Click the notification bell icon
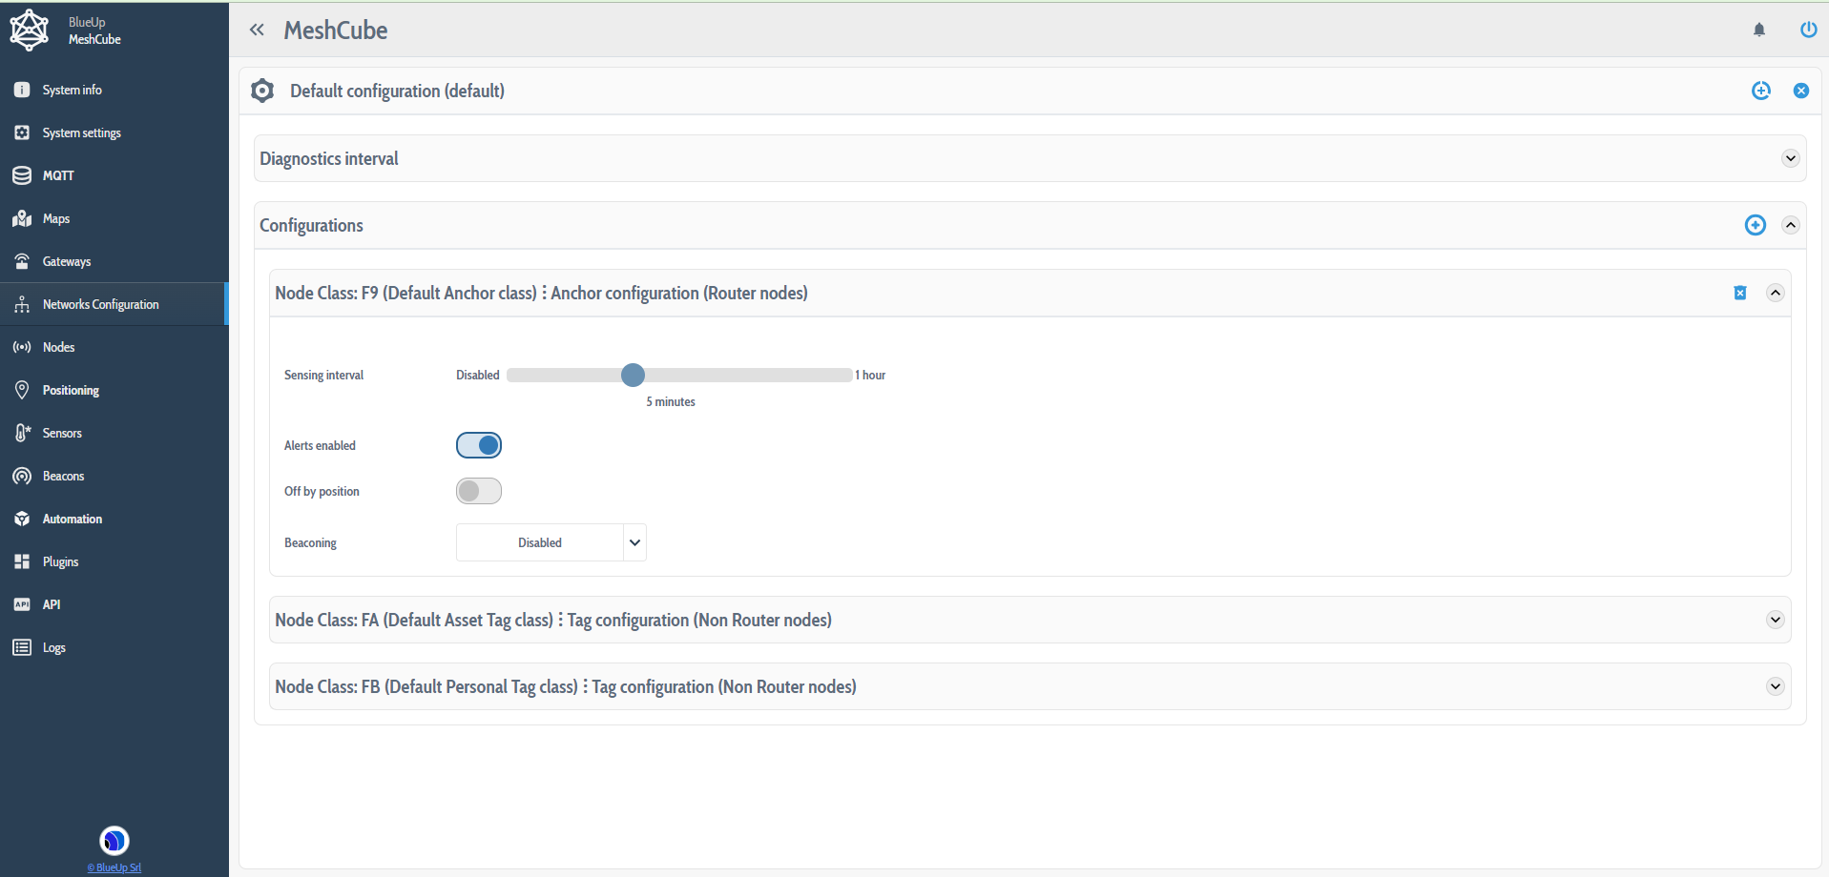 click(x=1758, y=30)
